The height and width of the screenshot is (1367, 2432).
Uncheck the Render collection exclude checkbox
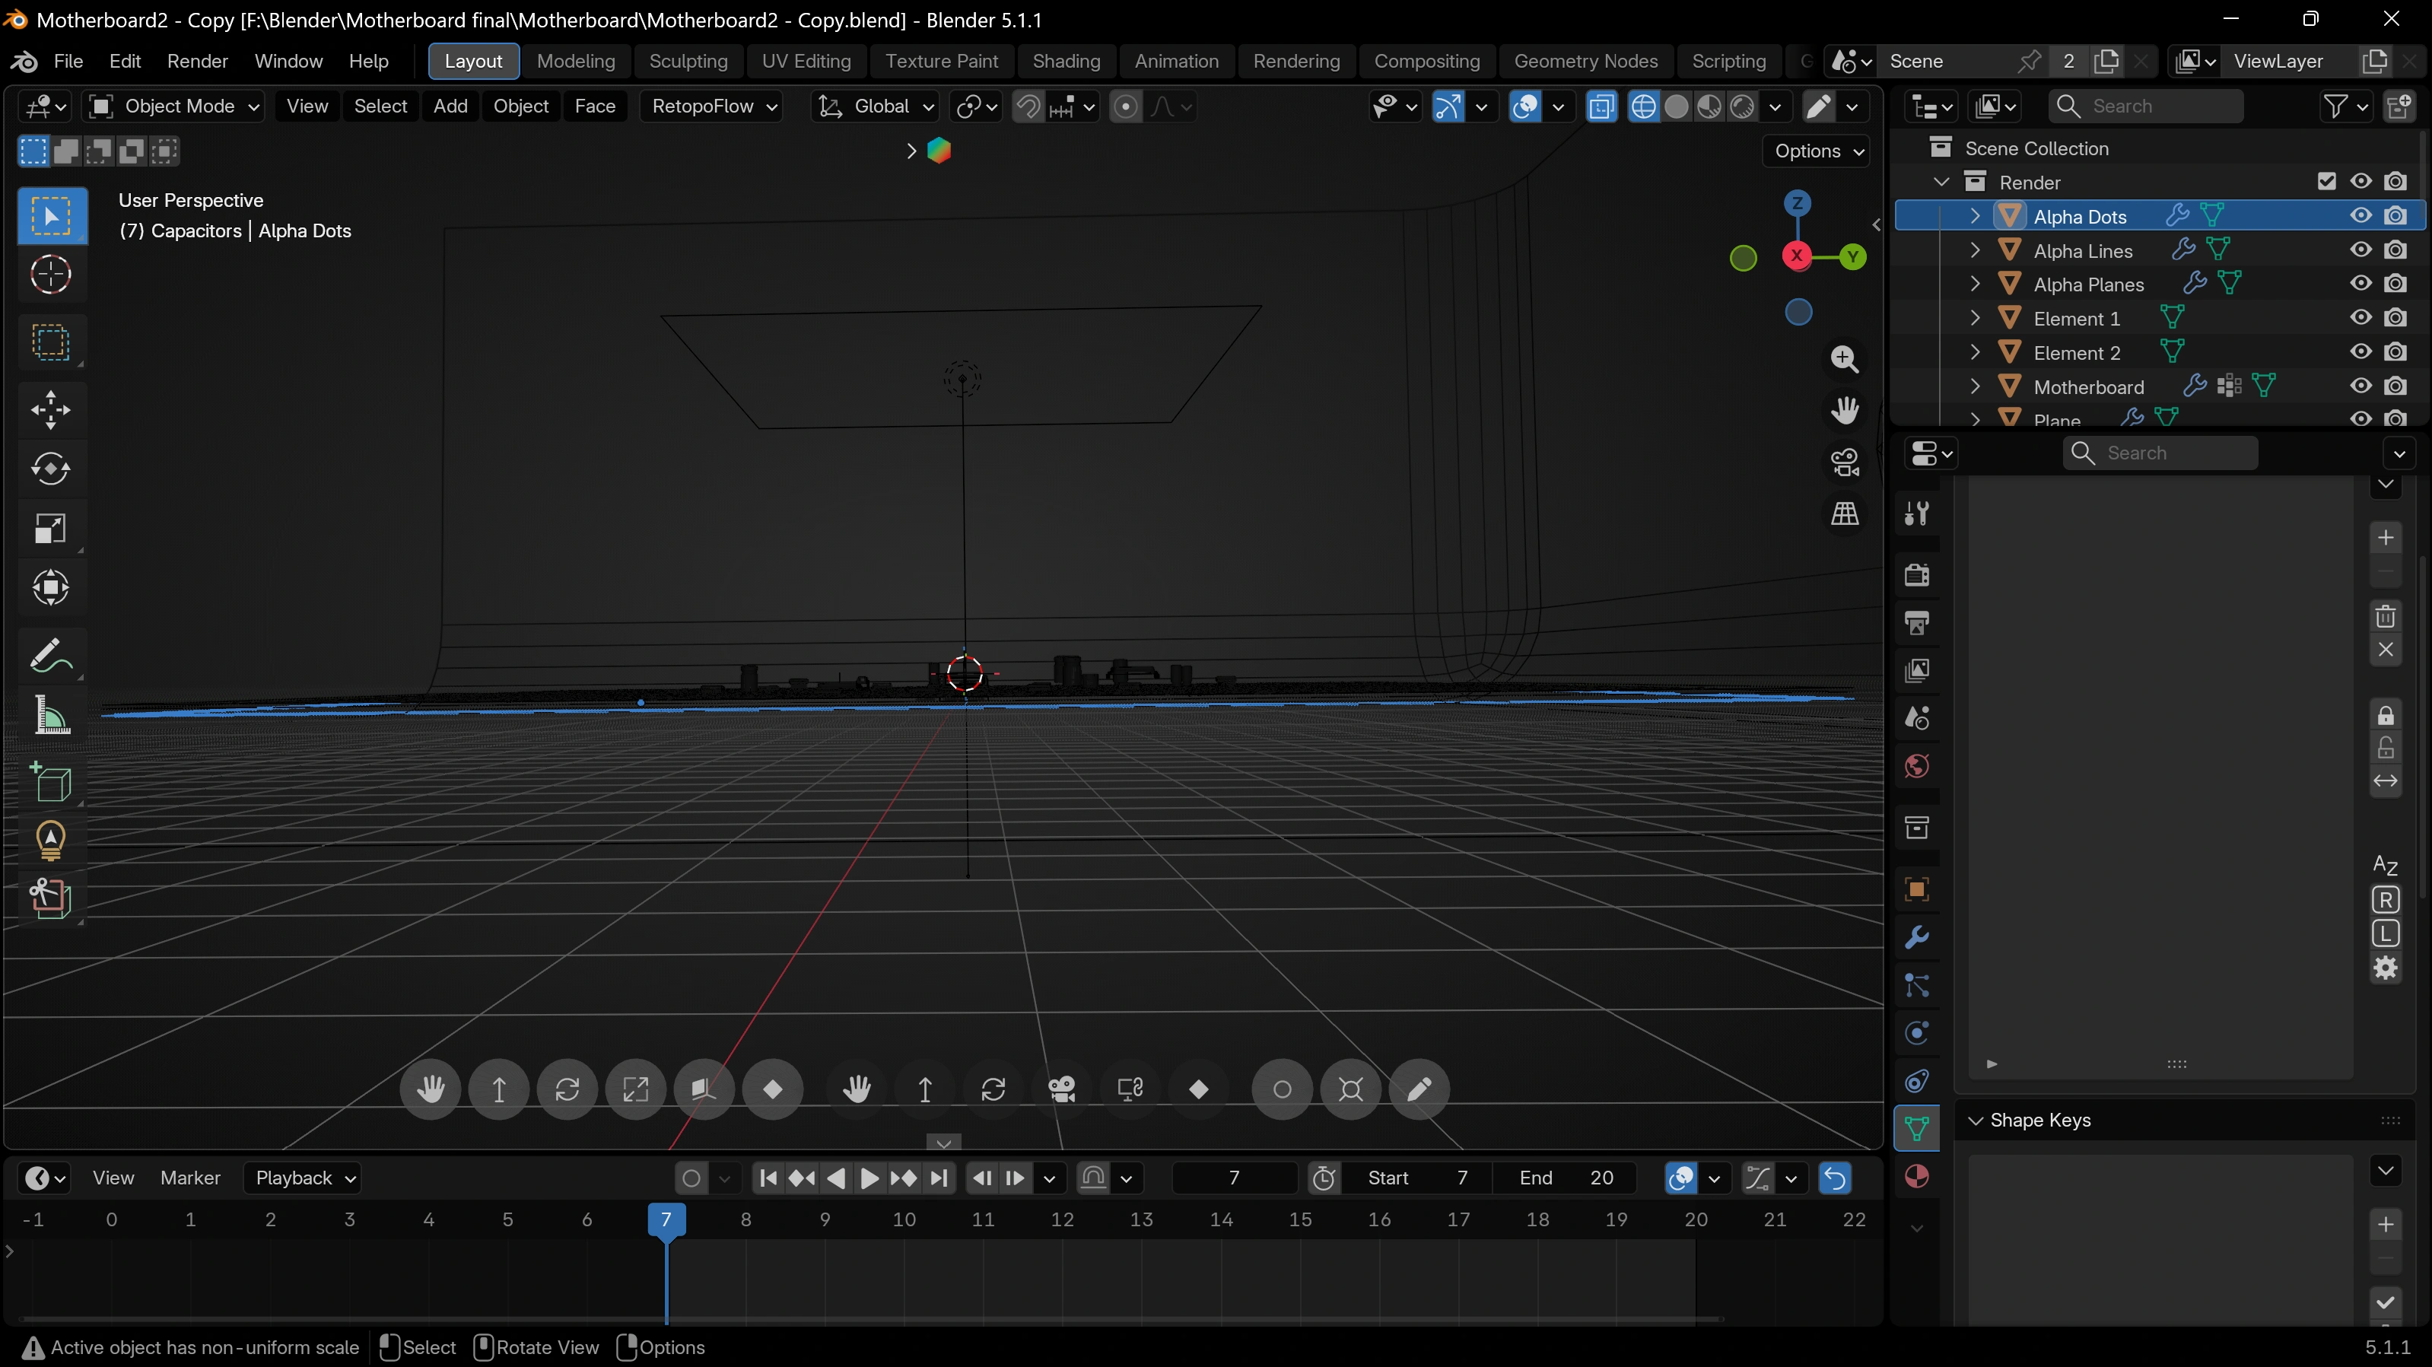2326,181
